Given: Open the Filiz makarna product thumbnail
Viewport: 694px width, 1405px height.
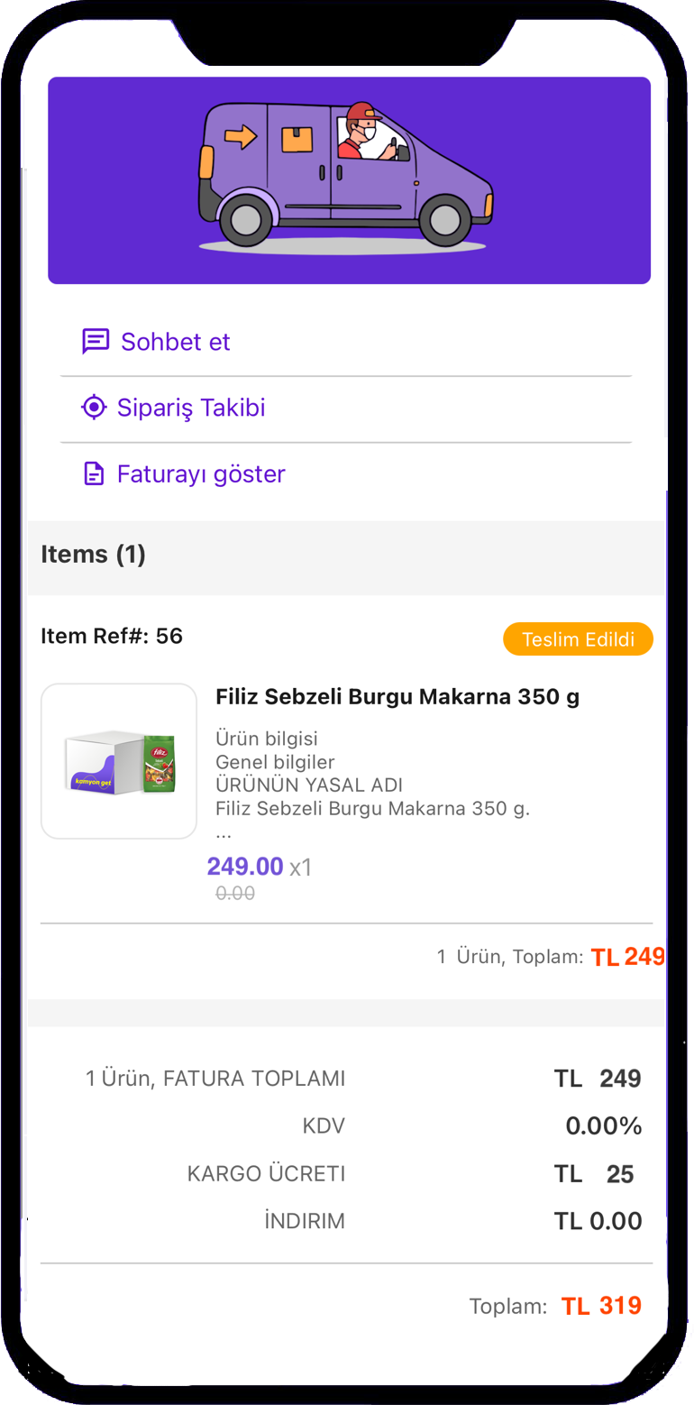Looking at the screenshot, I should pyautogui.click(x=119, y=761).
